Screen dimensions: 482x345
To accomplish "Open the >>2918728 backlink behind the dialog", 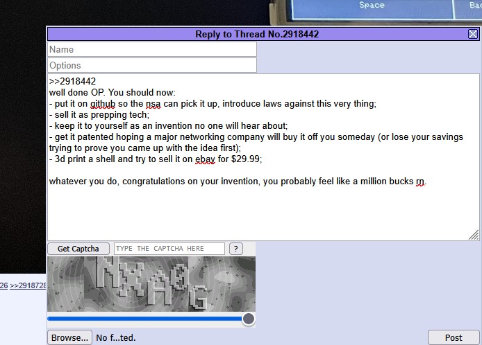I will [x=28, y=285].
